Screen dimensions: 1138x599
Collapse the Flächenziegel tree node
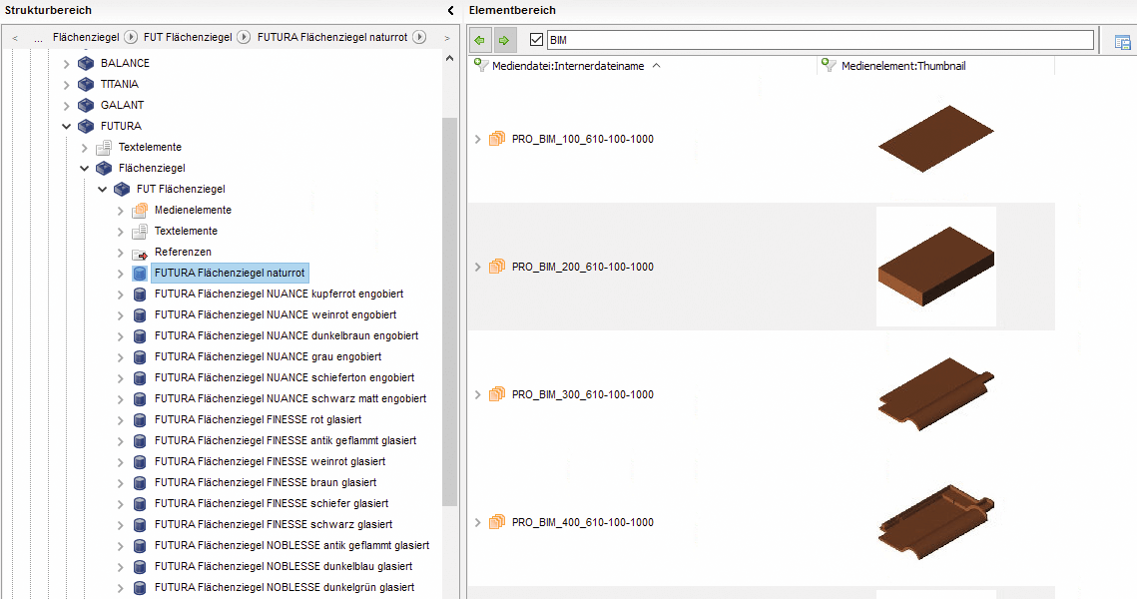click(x=84, y=169)
